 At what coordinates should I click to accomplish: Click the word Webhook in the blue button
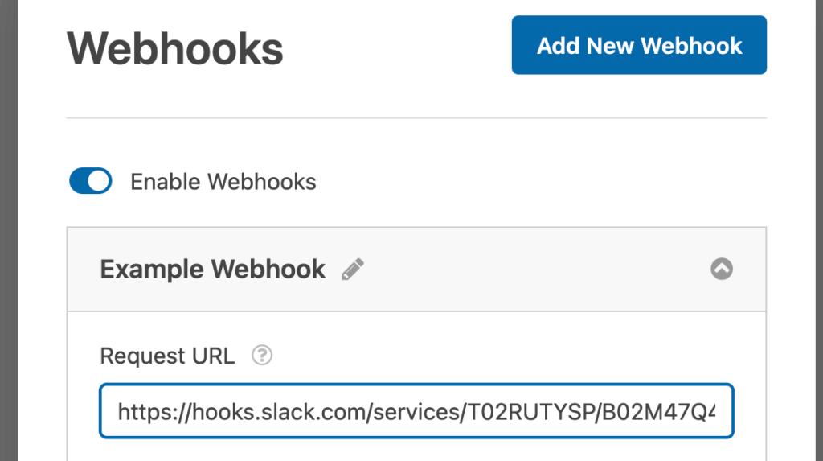point(691,46)
